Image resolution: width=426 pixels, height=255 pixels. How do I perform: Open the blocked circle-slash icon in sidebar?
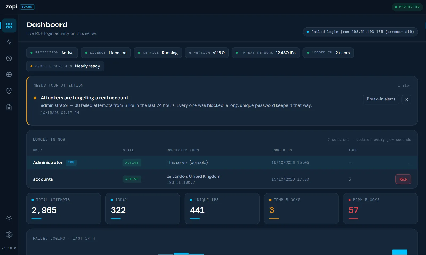[x=9, y=58]
